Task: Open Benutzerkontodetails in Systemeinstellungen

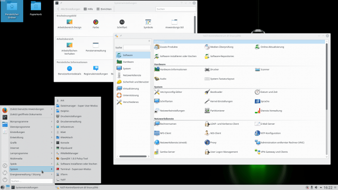Action: (x=70, y=71)
